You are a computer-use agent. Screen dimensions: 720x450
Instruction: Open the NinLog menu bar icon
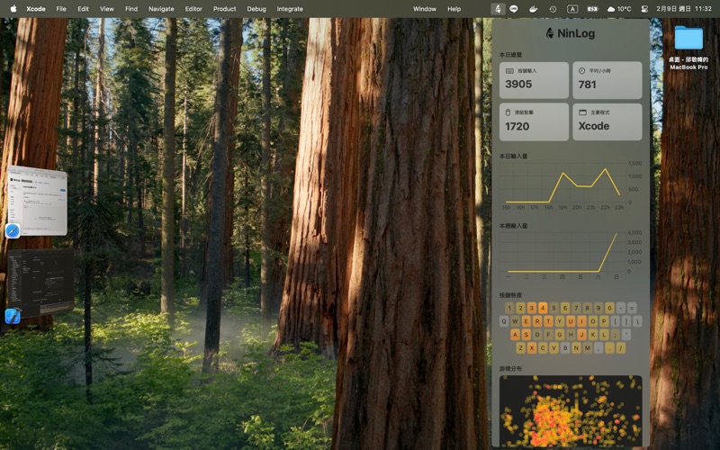(498, 9)
